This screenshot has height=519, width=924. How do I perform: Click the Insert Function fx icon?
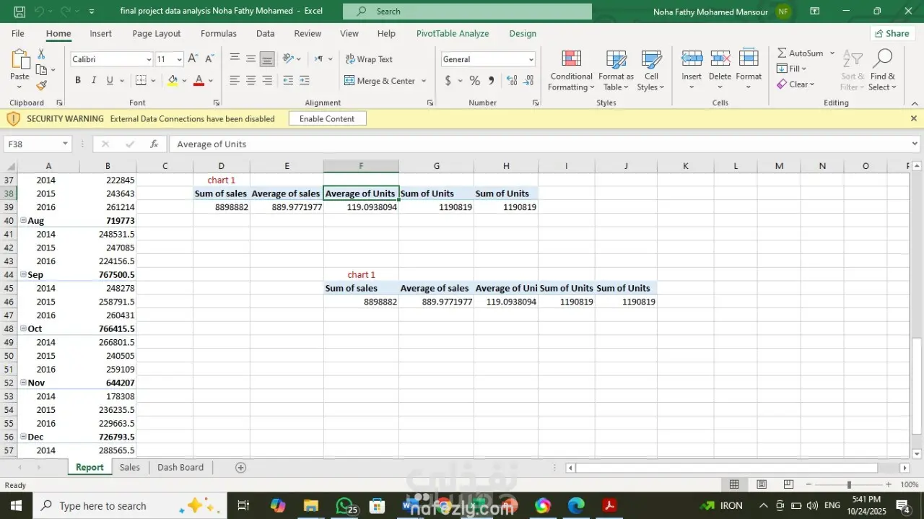(154, 144)
